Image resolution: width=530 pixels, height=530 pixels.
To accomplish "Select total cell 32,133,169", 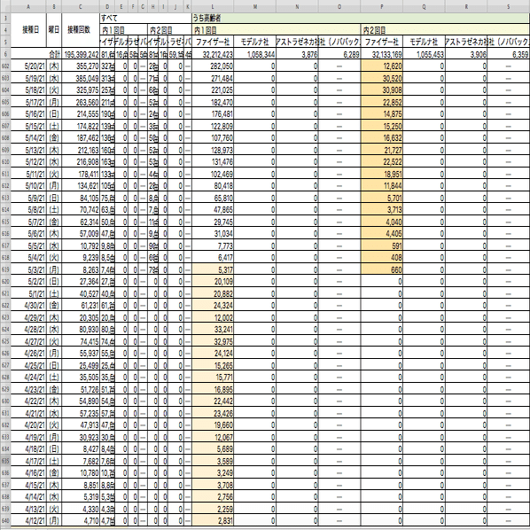I will click(x=382, y=54).
